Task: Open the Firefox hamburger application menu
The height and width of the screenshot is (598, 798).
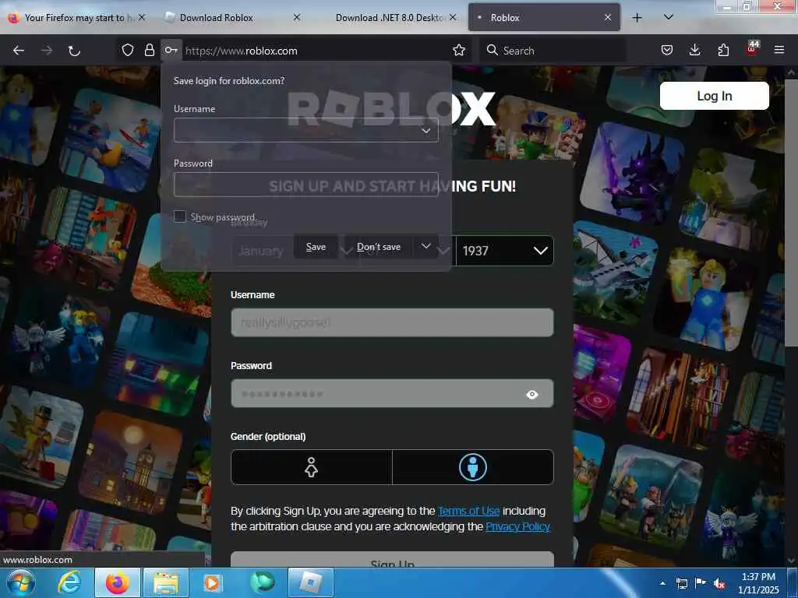Action: [779, 50]
